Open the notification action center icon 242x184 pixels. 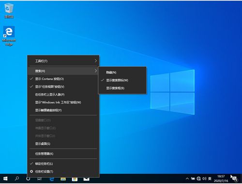pyautogui.click(x=234, y=179)
